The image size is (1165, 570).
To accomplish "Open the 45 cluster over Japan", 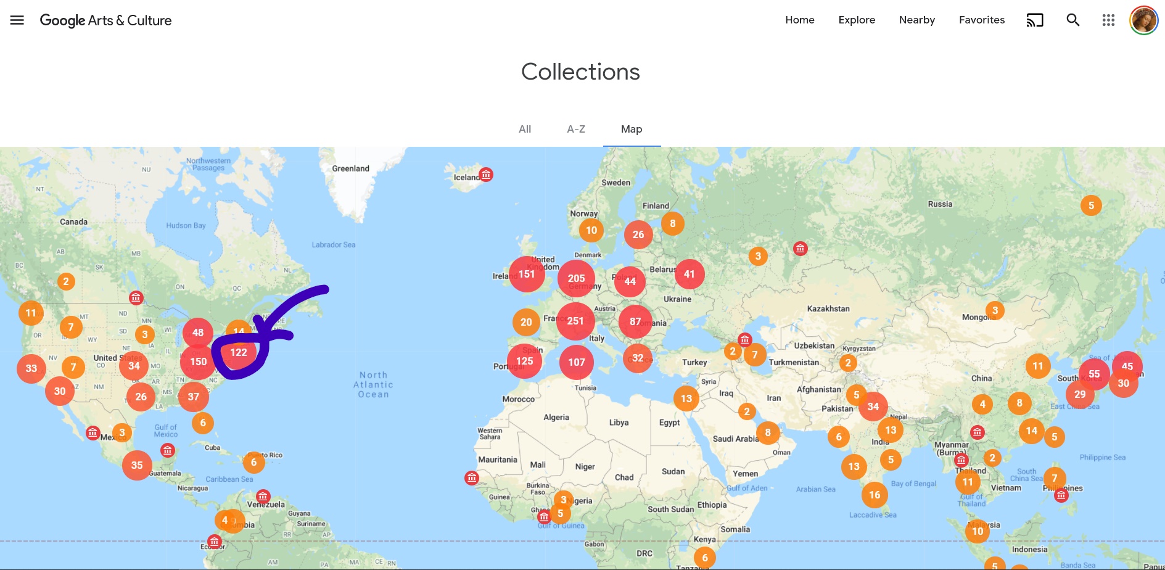I will [x=1127, y=366].
